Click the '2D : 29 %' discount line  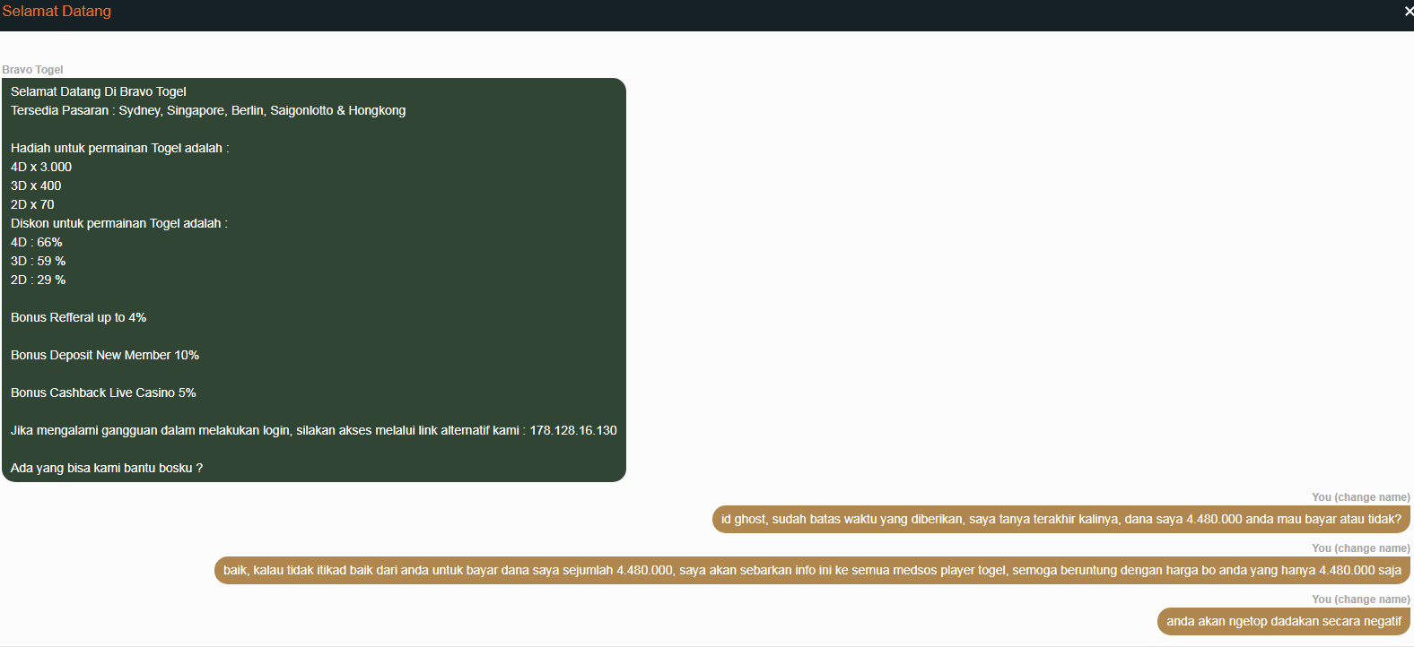tap(39, 280)
